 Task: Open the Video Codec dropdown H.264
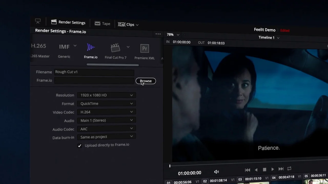point(106,112)
